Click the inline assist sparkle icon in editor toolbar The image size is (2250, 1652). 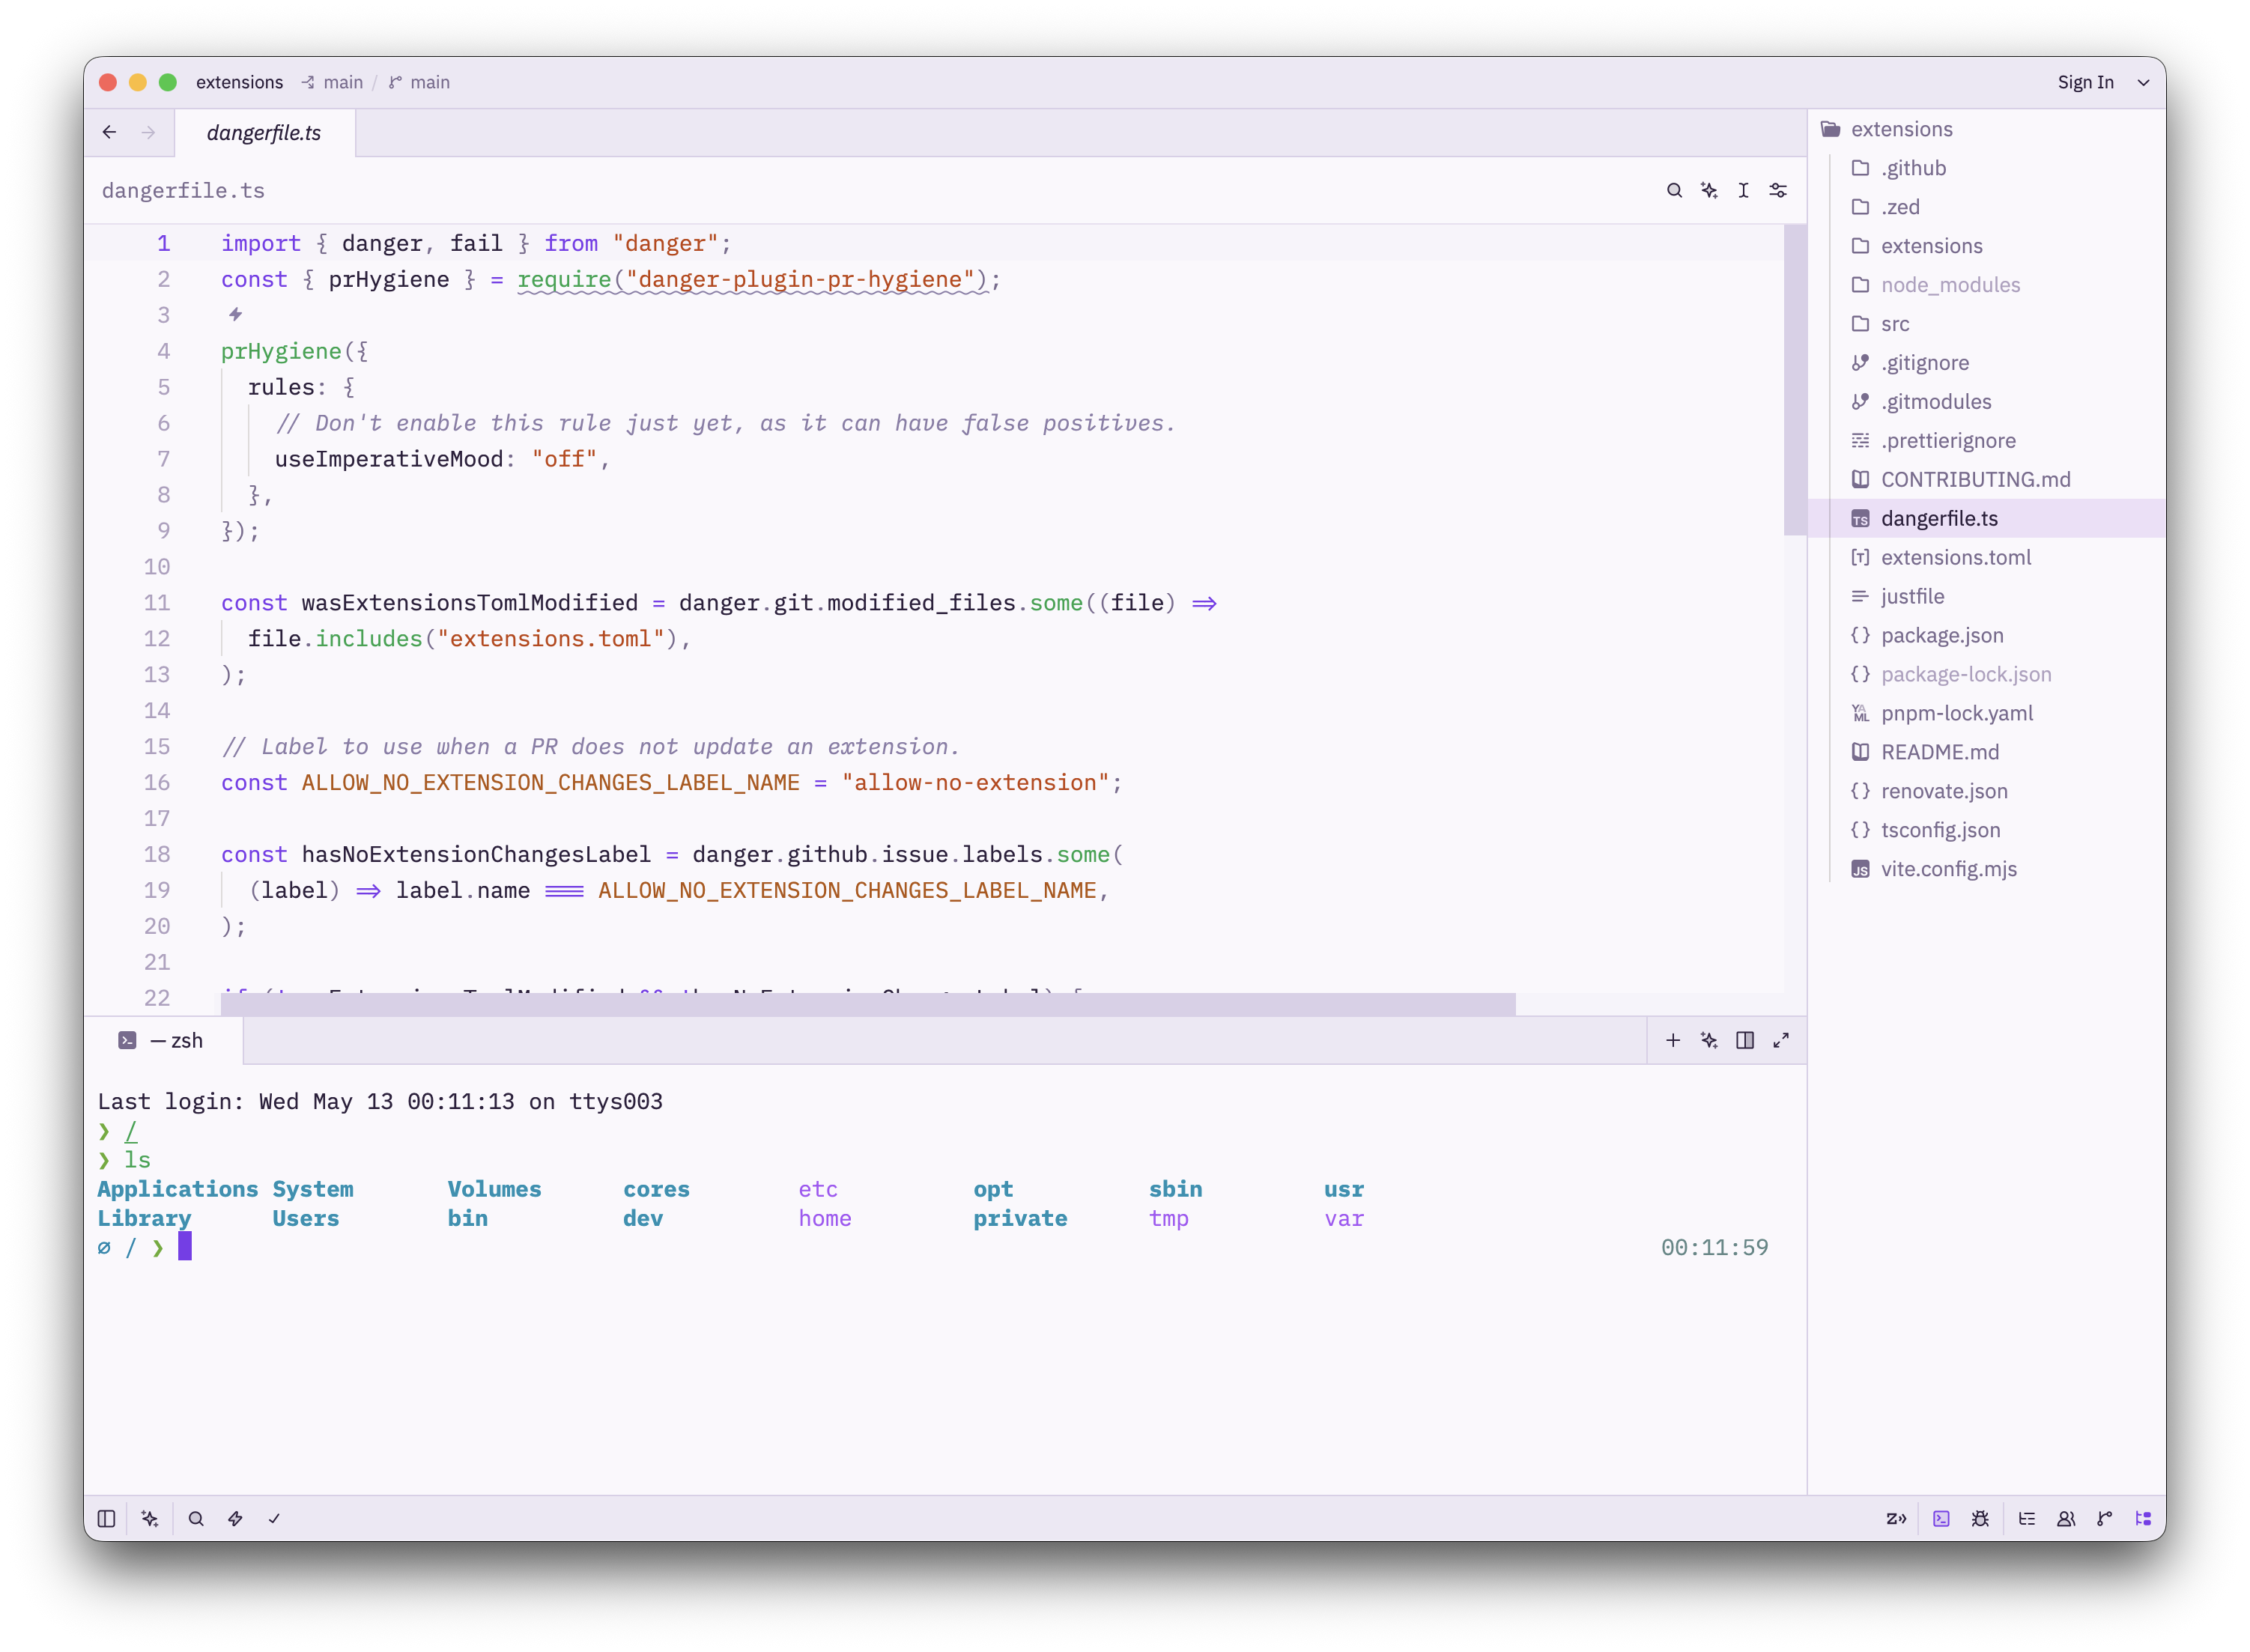pyautogui.click(x=1709, y=190)
